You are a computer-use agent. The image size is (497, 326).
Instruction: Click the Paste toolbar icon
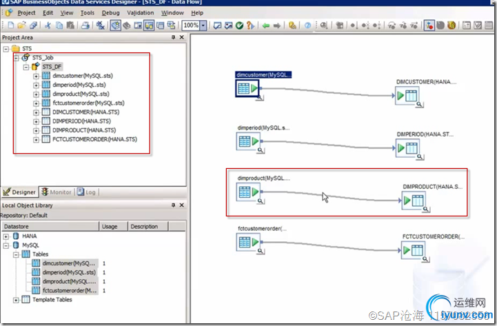pos(70,26)
